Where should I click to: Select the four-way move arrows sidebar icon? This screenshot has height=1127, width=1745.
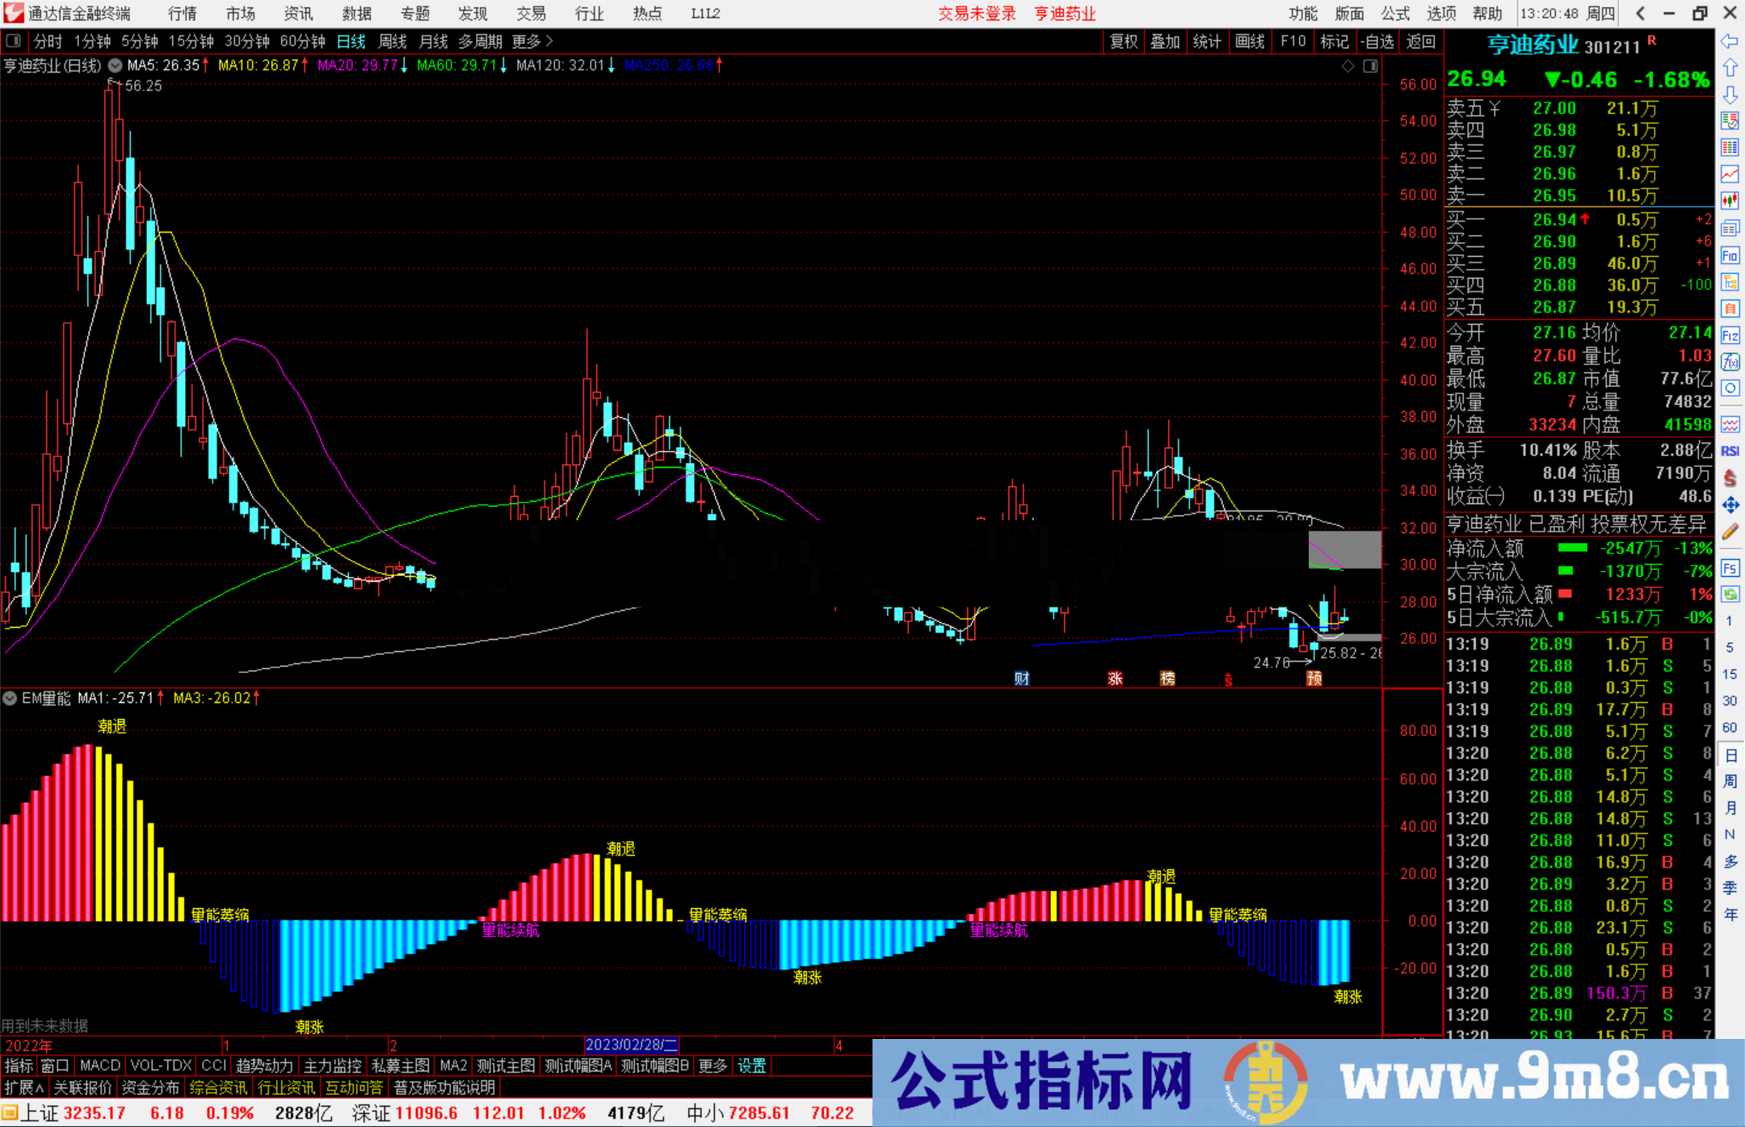click(x=1730, y=505)
